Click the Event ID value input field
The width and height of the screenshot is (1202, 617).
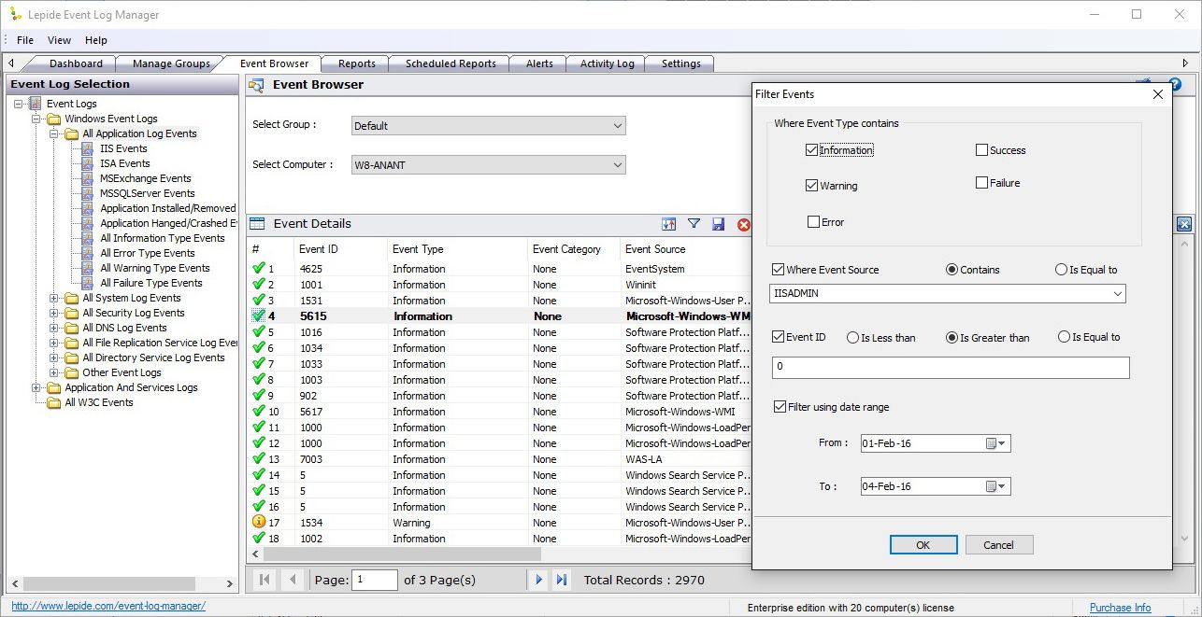pyautogui.click(x=950, y=367)
